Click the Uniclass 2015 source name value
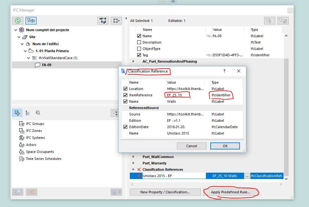309x207 pixels. 178,133
